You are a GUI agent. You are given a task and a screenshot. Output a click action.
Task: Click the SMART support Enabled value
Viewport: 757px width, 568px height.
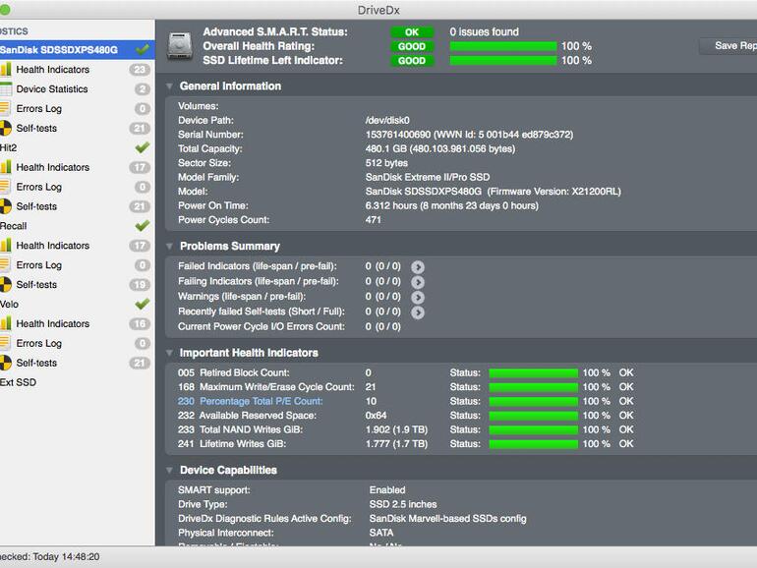click(x=387, y=490)
